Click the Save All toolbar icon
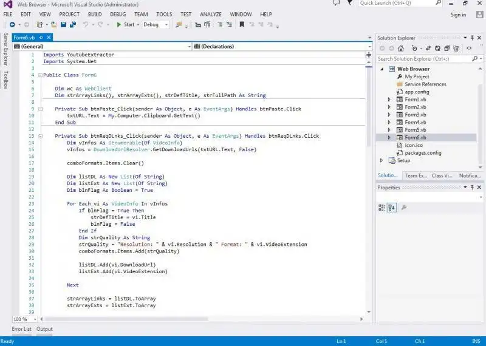486x346 pixels. tap(73, 24)
